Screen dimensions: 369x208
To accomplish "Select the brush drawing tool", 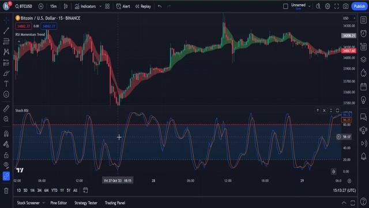I will (6, 73).
